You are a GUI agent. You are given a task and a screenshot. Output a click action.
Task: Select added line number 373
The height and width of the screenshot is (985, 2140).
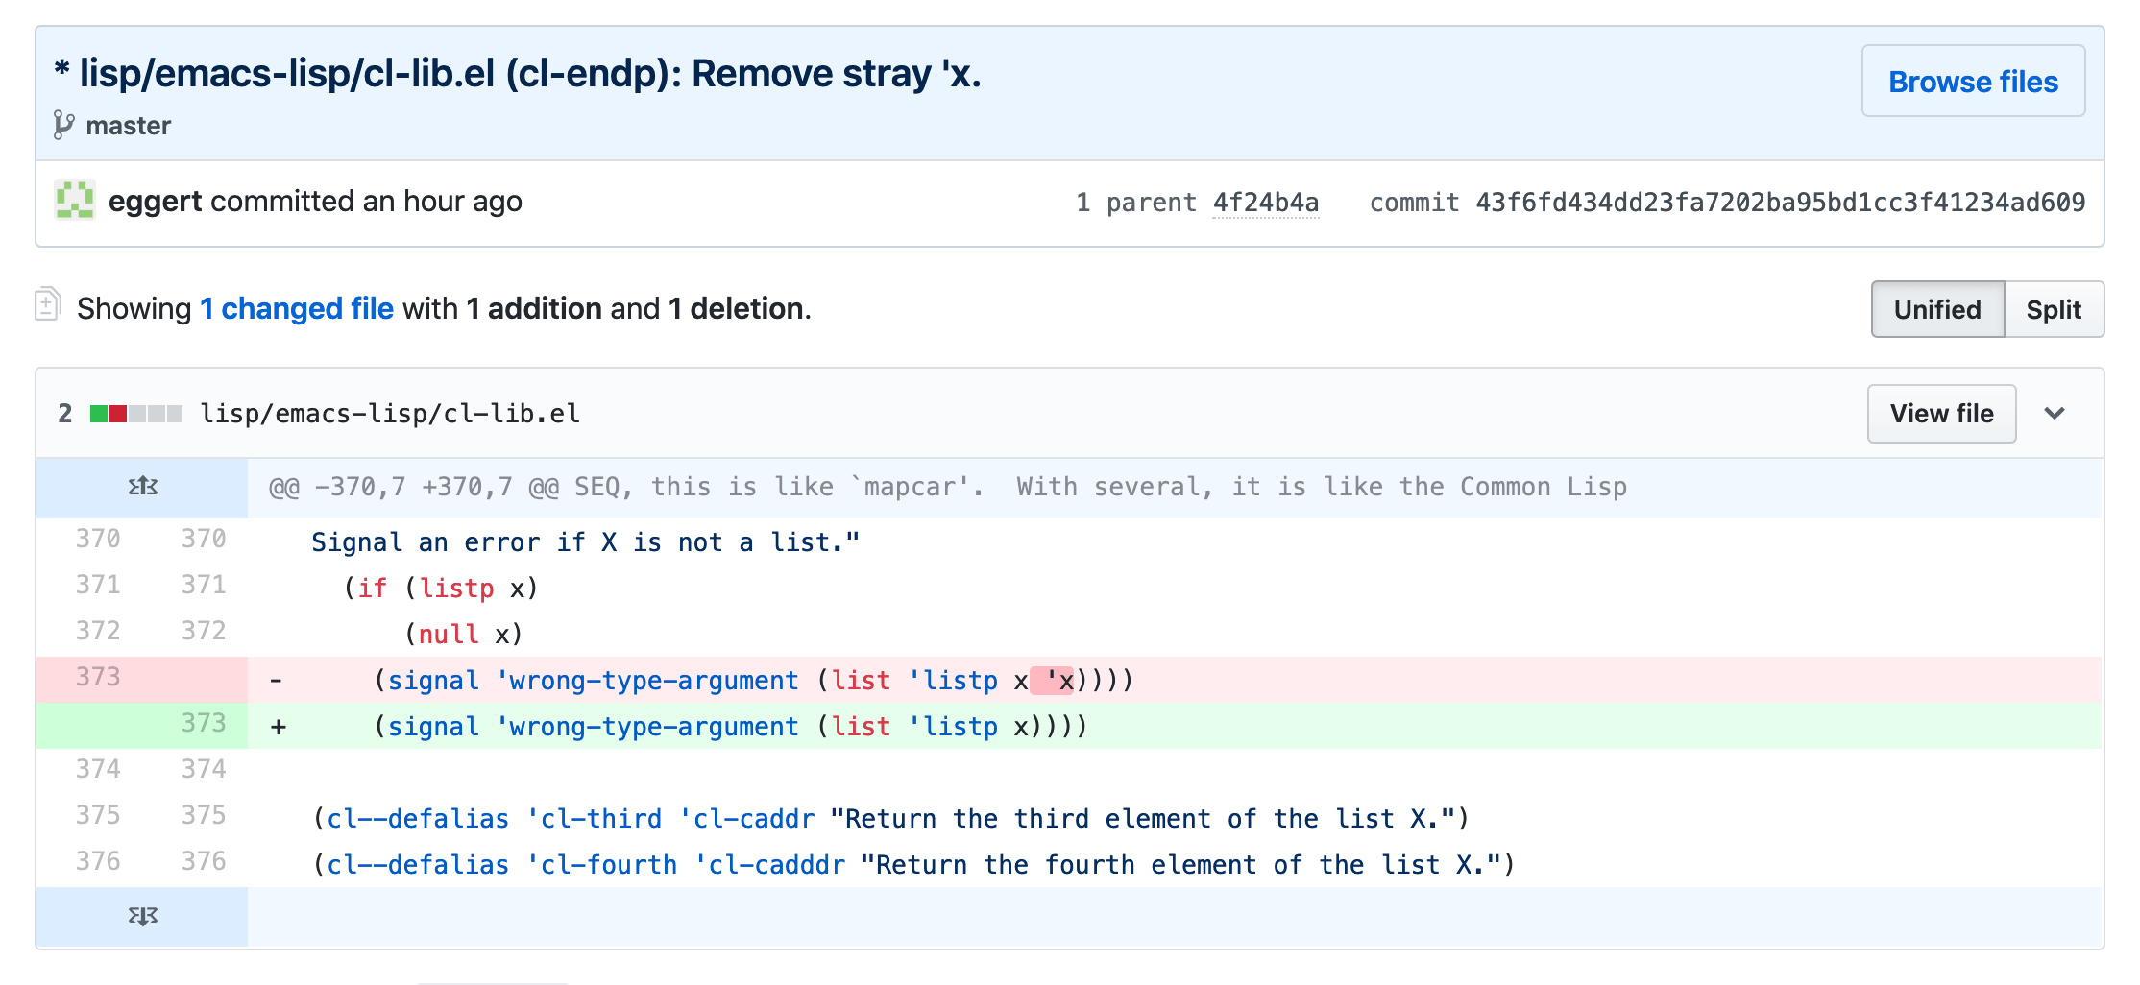[x=204, y=724]
